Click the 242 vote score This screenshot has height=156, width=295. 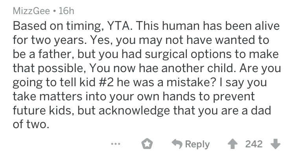click(254, 144)
